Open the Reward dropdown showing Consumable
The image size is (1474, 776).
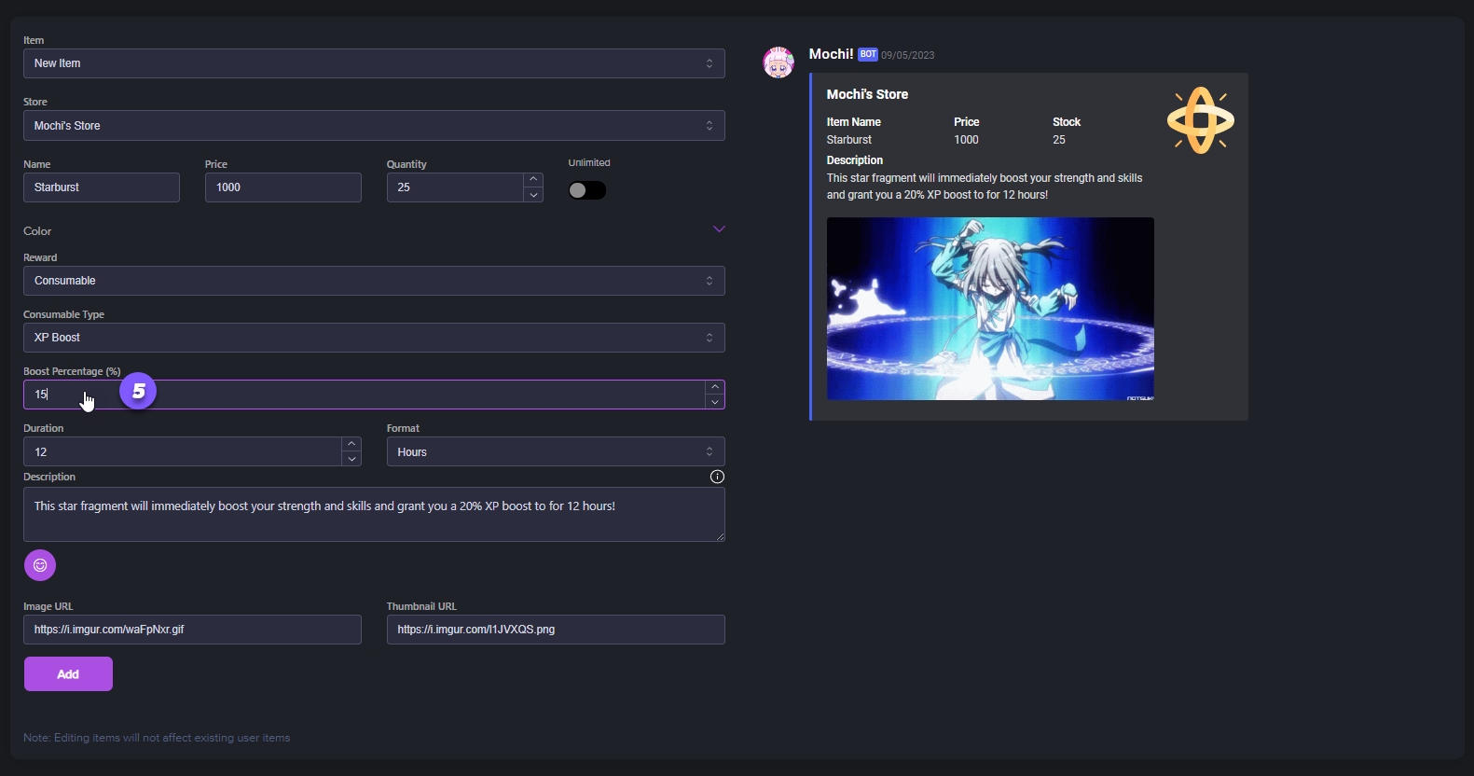(x=373, y=281)
